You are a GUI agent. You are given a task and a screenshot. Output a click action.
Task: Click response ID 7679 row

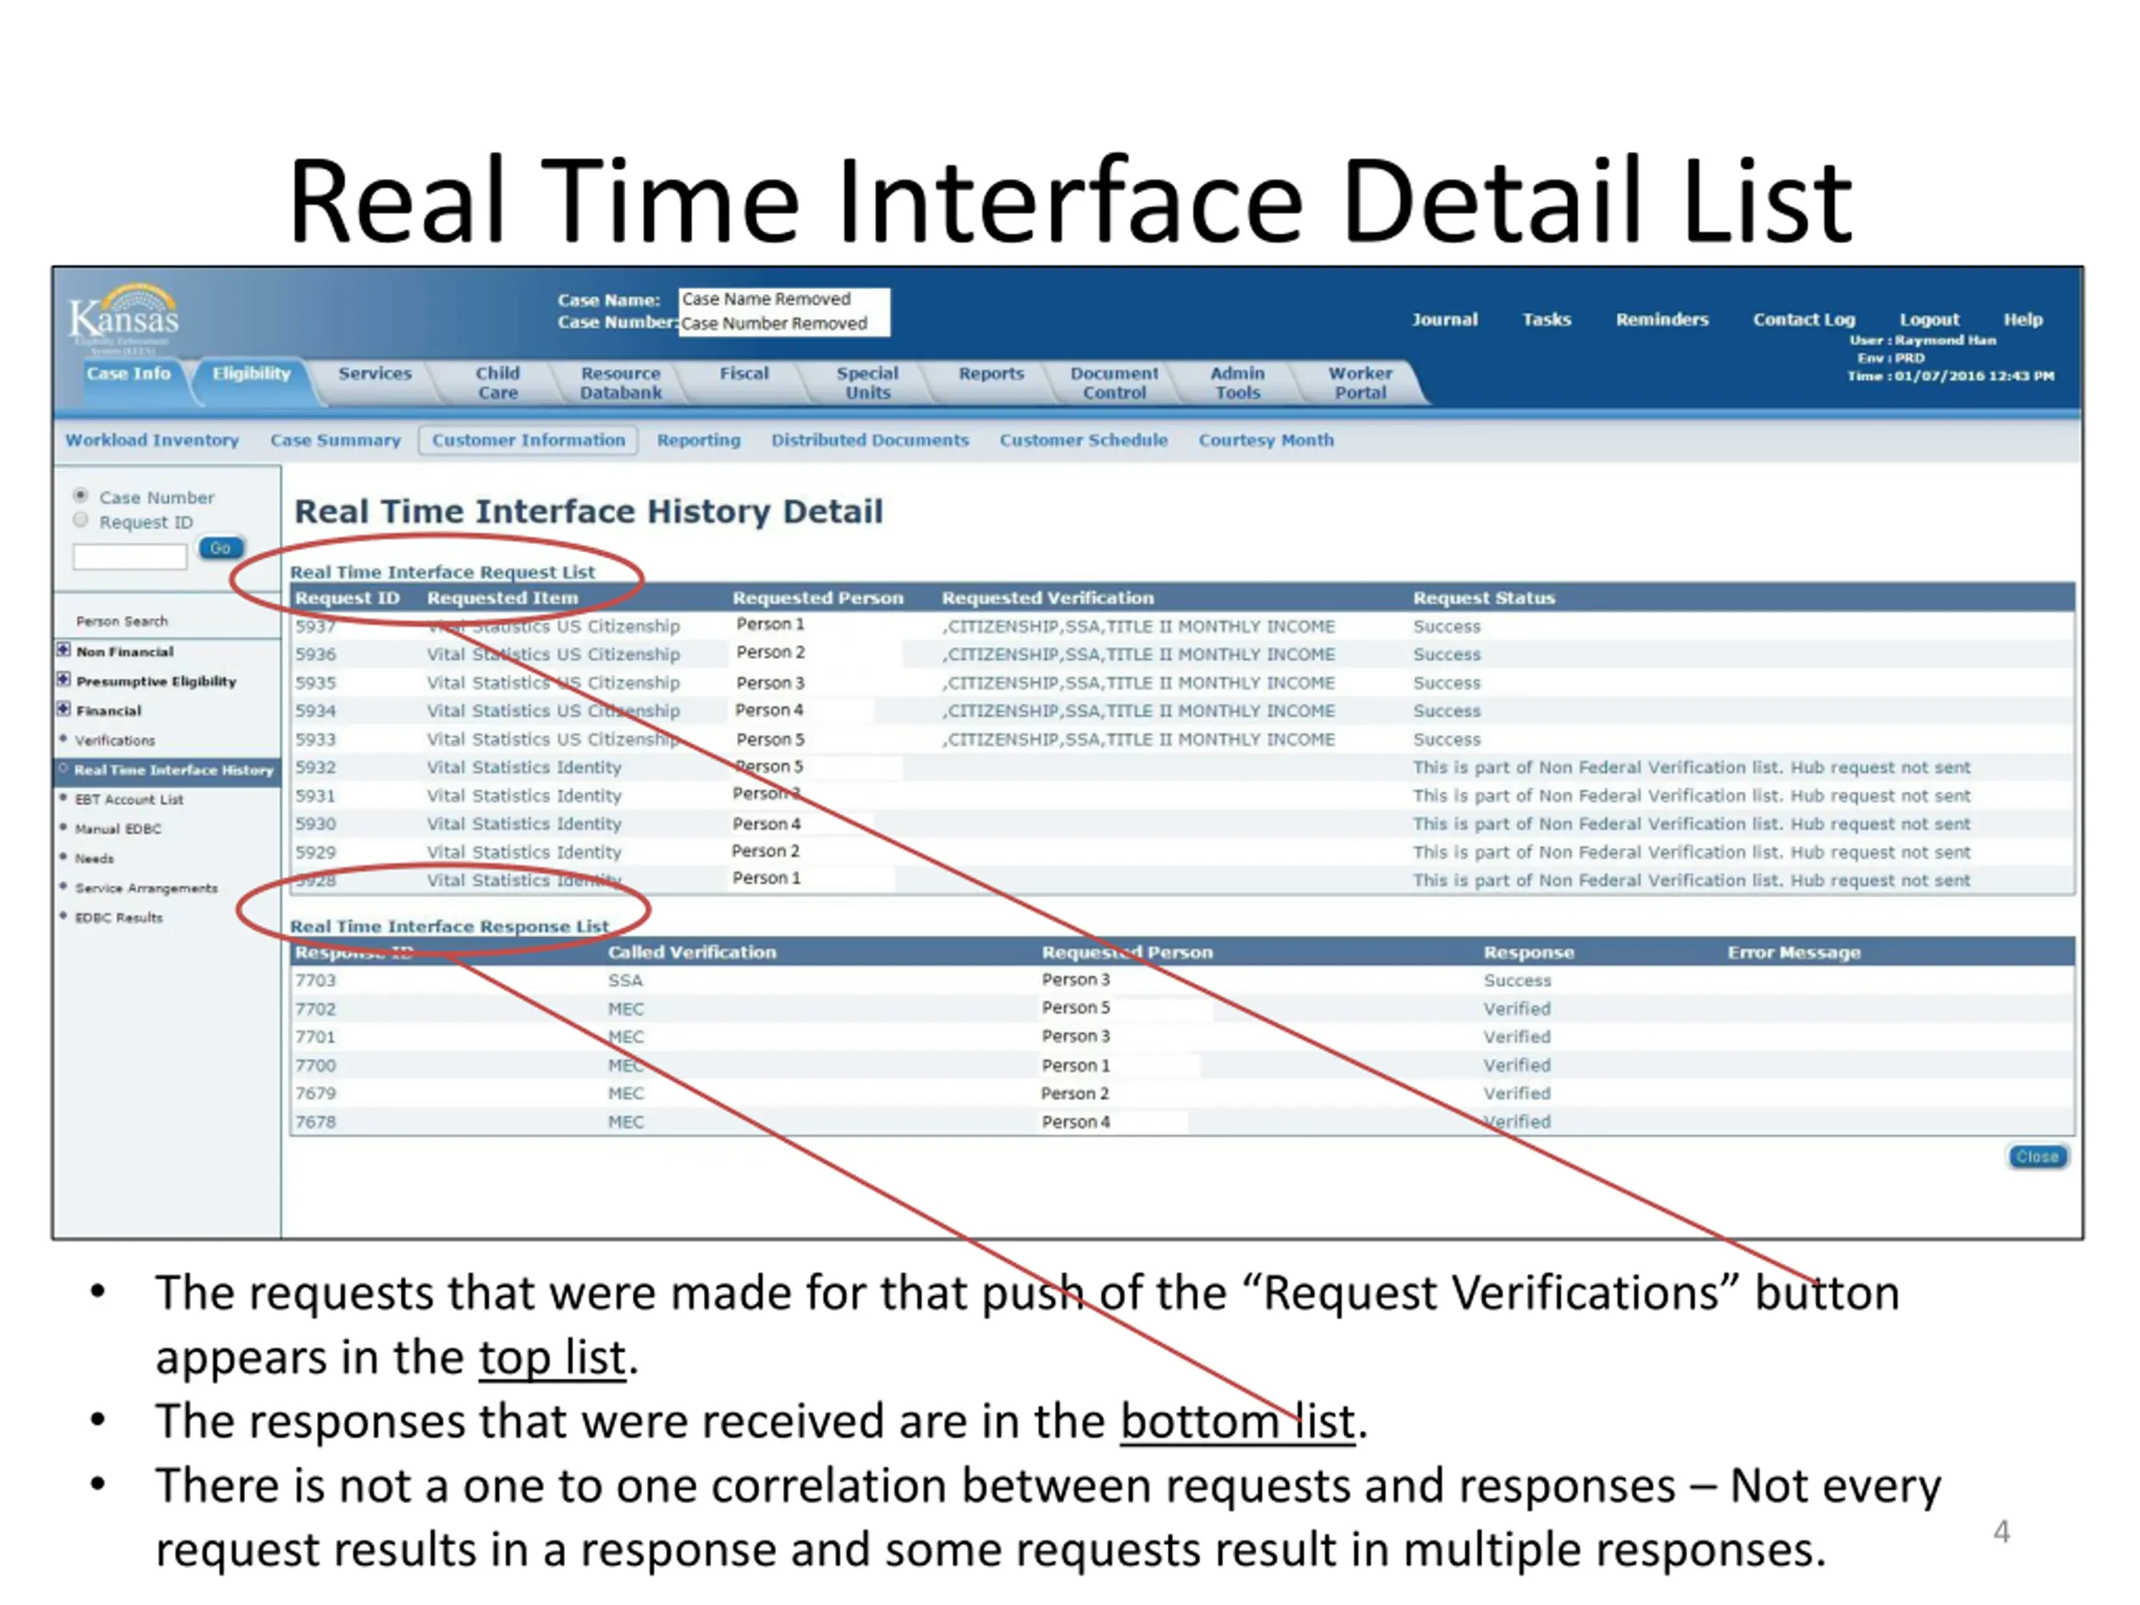(x=1182, y=1093)
